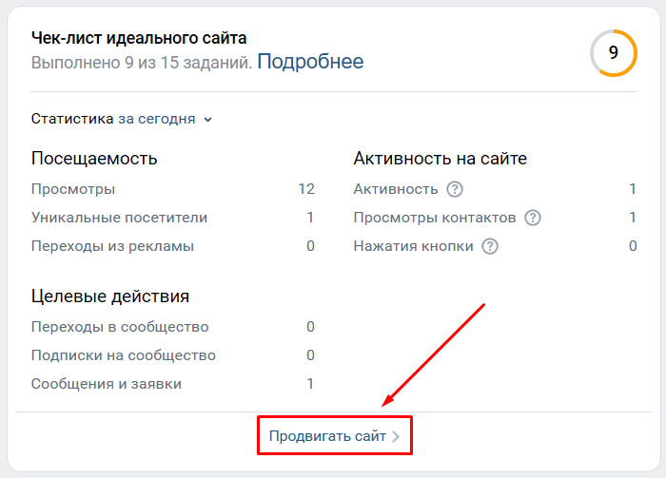Click the chevron arrow after Продвигать сайт
The image size is (666, 478).
point(396,436)
